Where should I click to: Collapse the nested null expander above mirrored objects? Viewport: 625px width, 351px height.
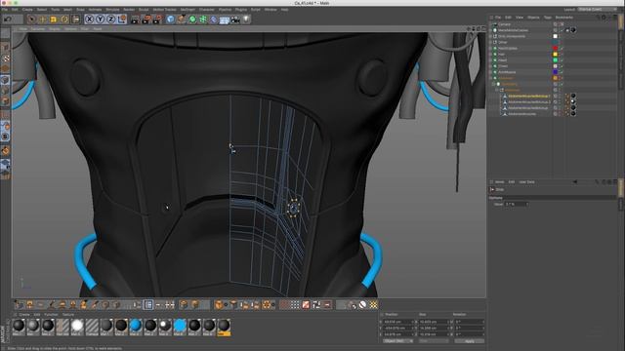click(497, 90)
